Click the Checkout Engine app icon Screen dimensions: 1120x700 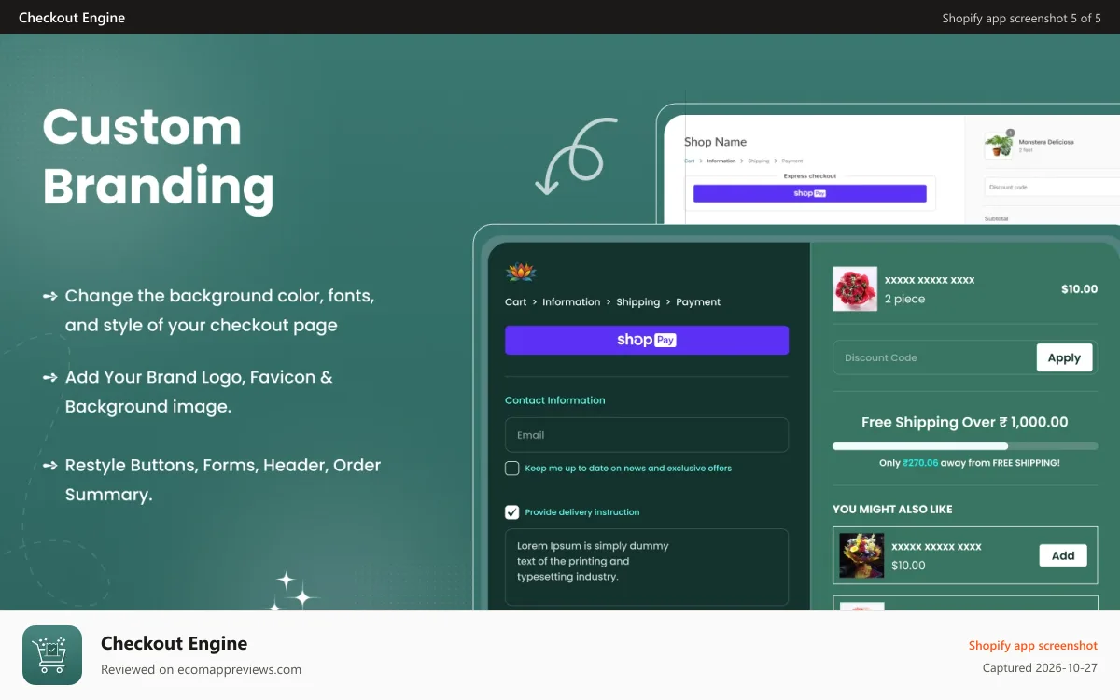click(52, 655)
